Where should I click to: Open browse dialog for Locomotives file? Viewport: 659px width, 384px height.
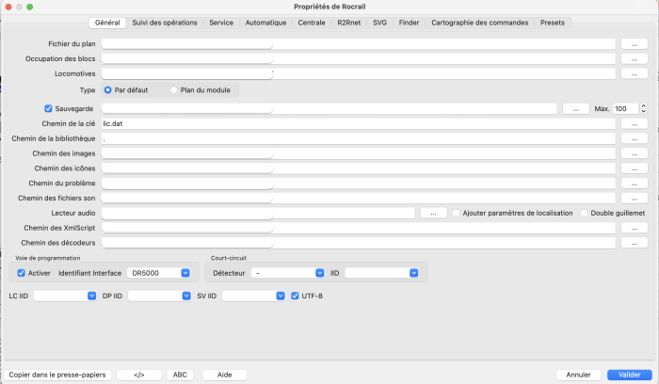coord(635,73)
